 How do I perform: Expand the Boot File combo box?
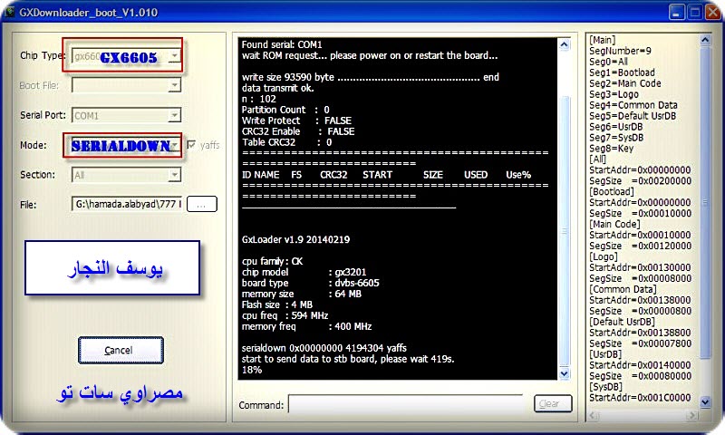point(174,86)
